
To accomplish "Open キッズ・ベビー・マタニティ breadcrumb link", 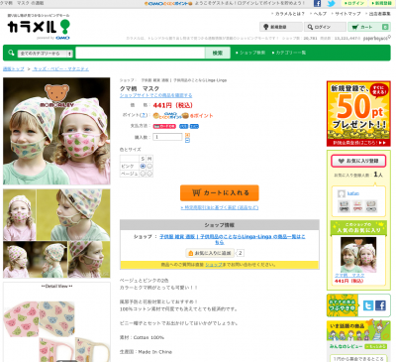I will [x=60, y=68].
